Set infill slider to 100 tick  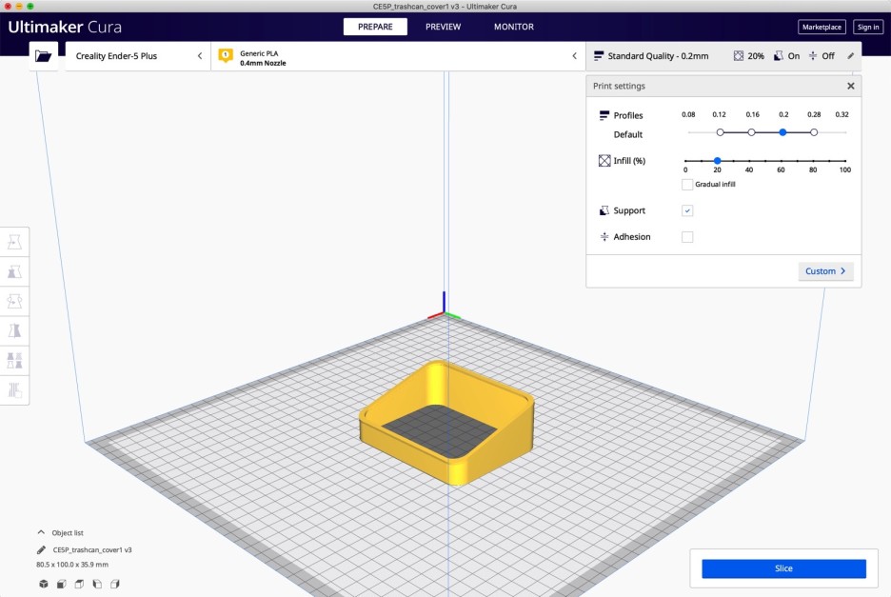coord(845,161)
